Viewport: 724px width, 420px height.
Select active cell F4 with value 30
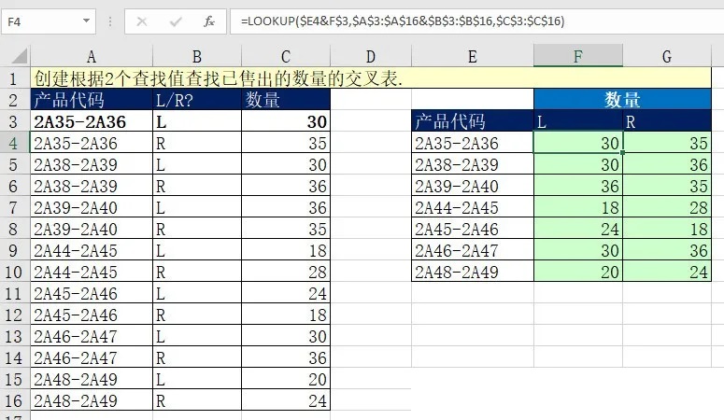coord(578,143)
